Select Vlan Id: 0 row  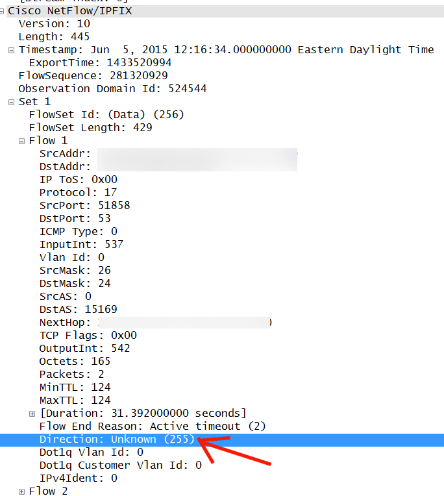(x=72, y=258)
